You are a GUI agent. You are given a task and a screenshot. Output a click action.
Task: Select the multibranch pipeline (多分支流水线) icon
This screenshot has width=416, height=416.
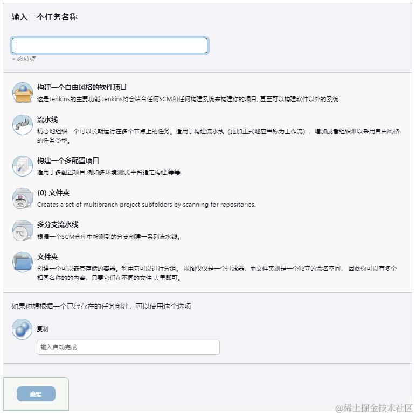23,230
